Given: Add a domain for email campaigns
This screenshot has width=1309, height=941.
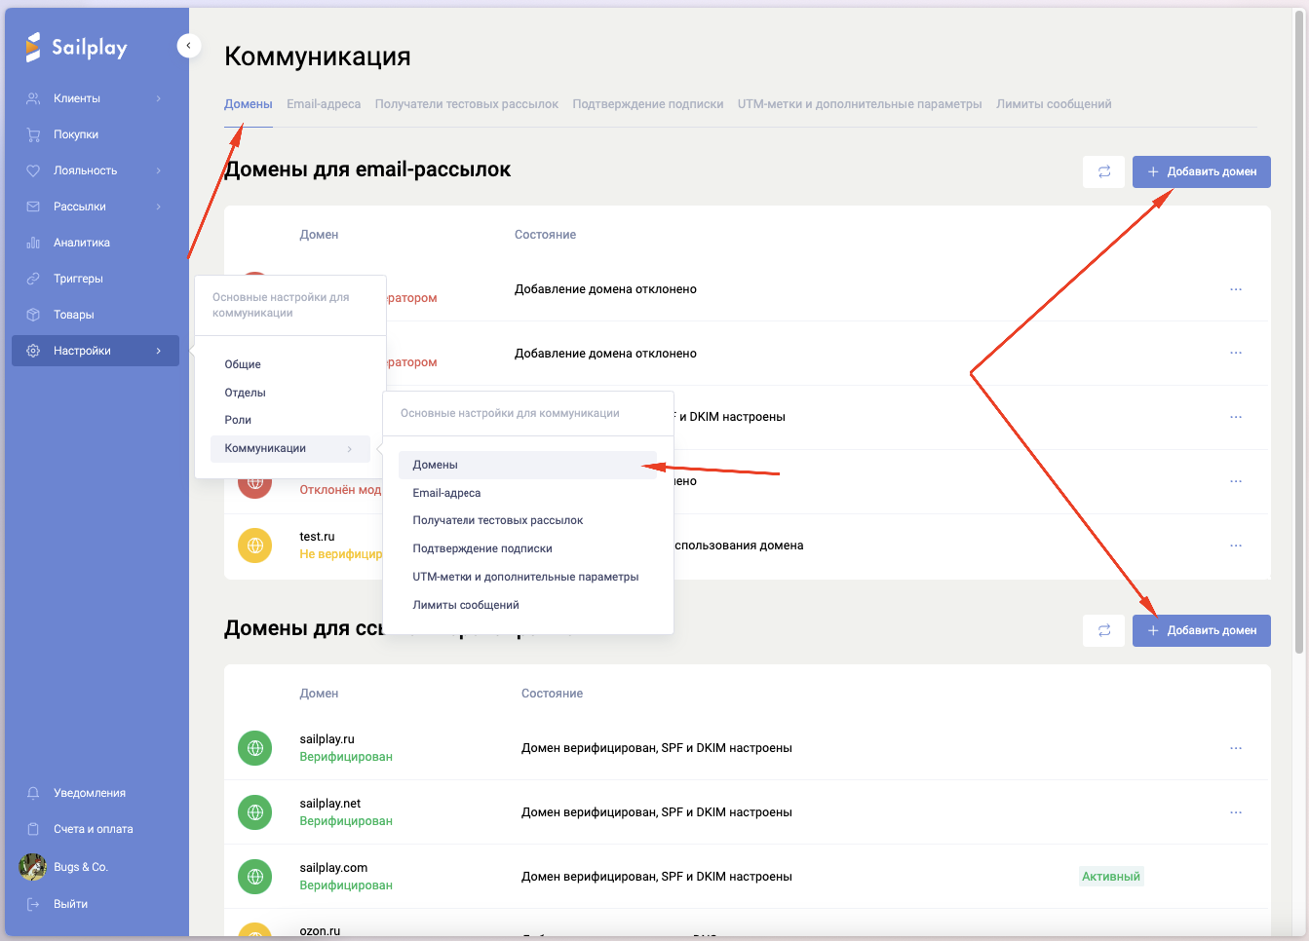Looking at the screenshot, I should [x=1201, y=171].
